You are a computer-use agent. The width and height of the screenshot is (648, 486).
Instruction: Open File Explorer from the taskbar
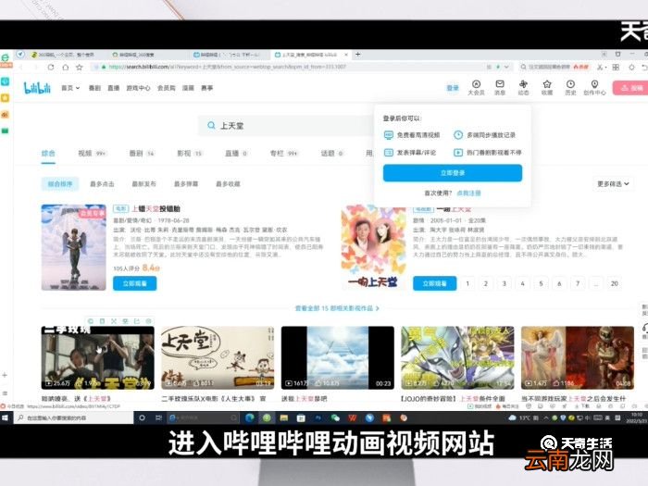[283, 417]
